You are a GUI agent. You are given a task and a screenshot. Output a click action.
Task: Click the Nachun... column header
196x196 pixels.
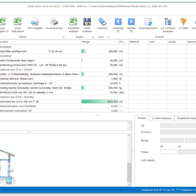[x=191, y=42]
